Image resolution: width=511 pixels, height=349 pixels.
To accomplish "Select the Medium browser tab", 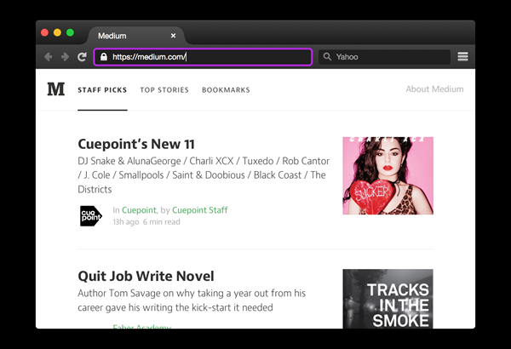I will (136, 36).
